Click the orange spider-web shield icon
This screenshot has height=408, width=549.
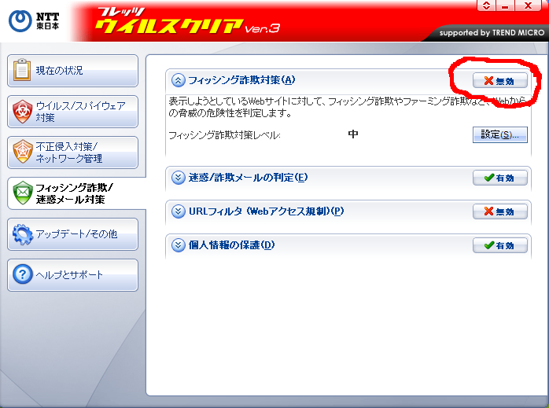point(22,152)
